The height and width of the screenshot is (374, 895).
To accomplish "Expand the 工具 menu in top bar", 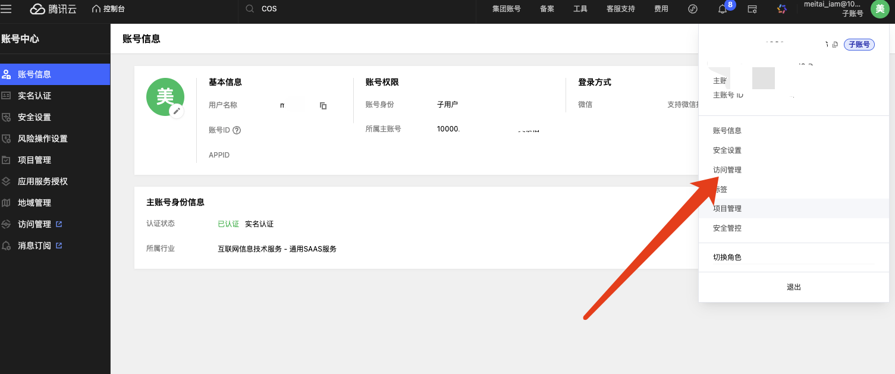I will pos(580,9).
